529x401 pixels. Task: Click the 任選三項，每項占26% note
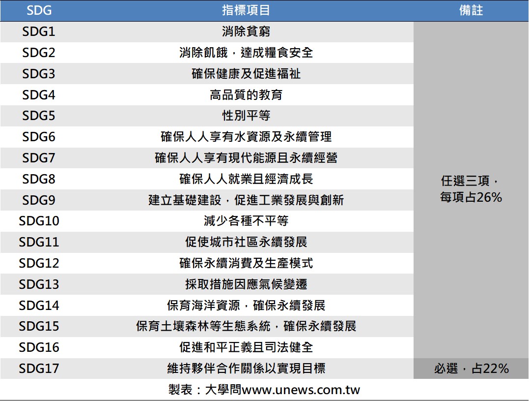(471, 189)
